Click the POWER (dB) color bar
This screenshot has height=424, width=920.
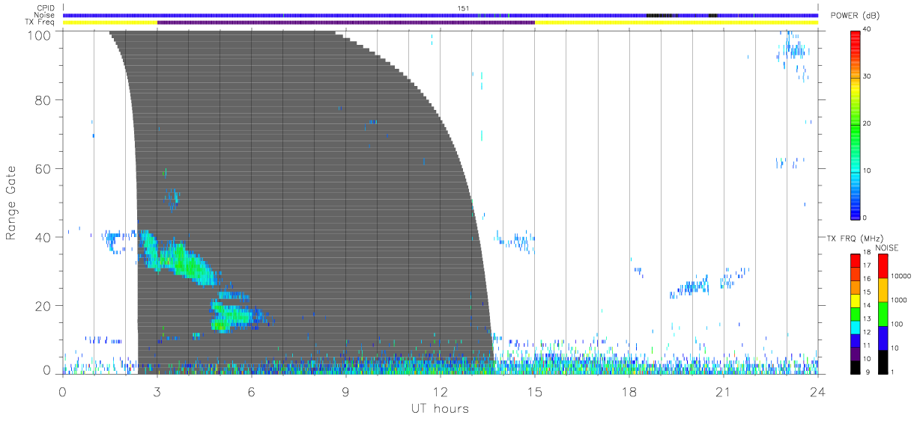[x=855, y=125]
